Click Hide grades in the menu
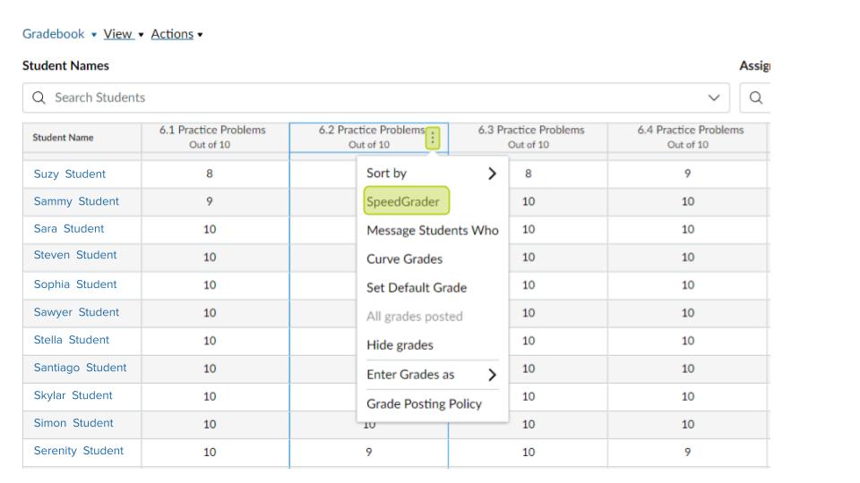Screen dimensions: 860x483 pos(400,345)
